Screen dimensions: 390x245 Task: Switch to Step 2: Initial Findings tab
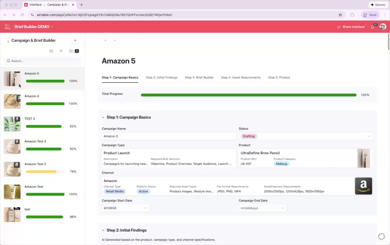[x=161, y=78]
